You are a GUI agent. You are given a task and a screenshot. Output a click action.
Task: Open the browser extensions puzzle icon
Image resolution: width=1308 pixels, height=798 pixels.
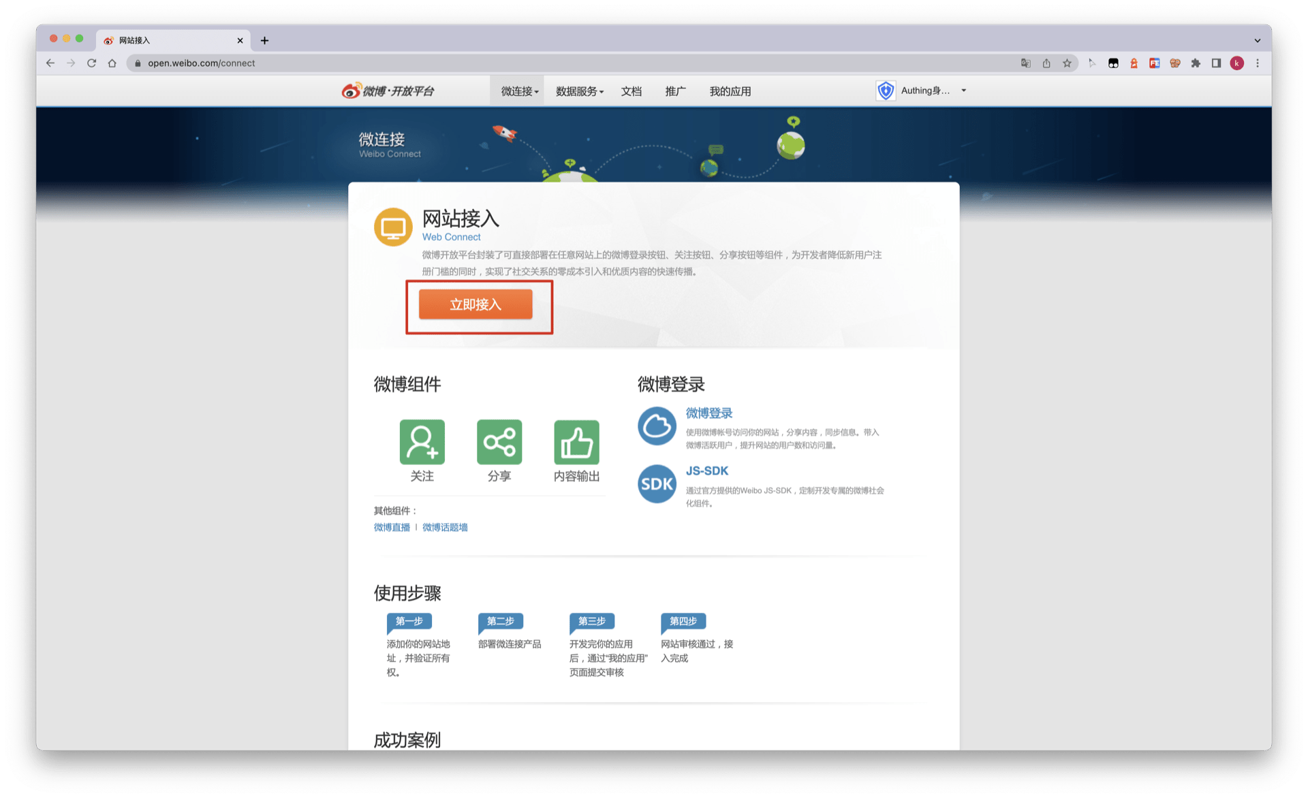pyautogui.click(x=1196, y=63)
